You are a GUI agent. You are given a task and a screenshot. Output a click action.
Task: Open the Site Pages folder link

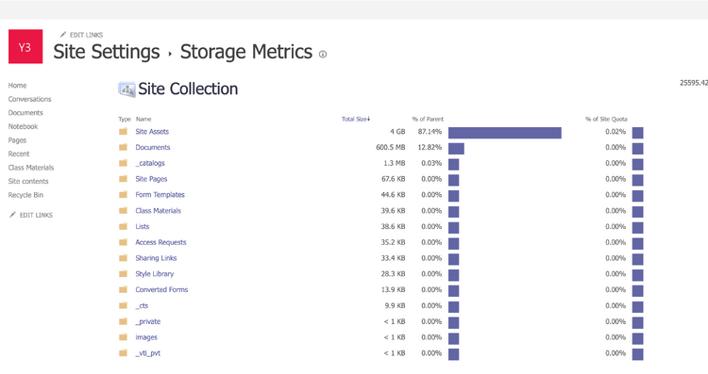point(151,179)
